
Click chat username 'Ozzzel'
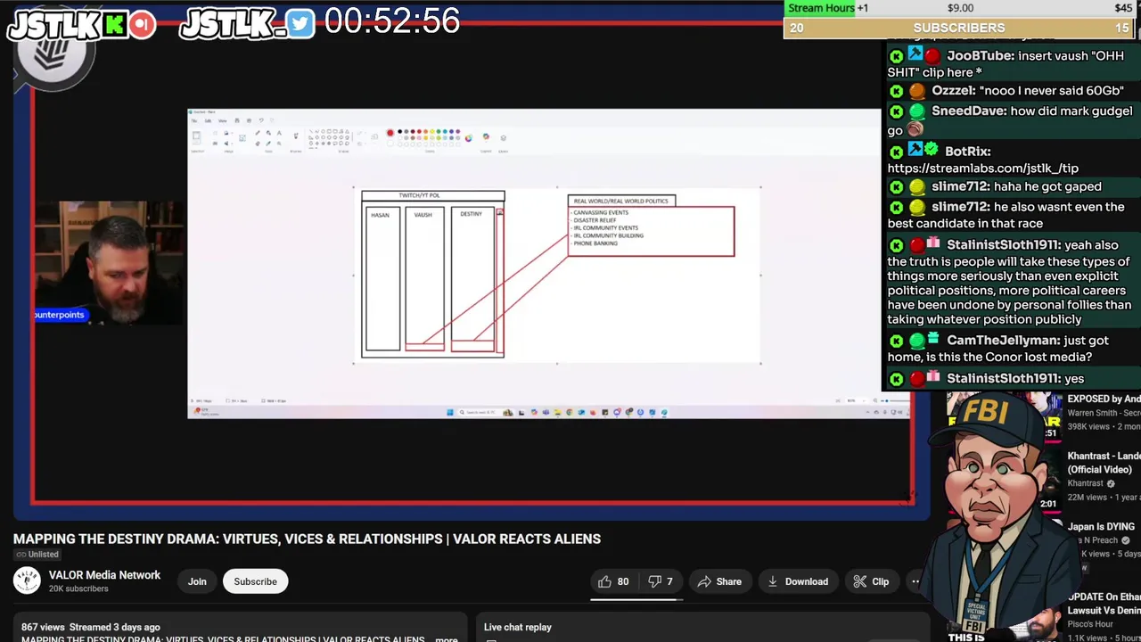[x=955, y=90]
